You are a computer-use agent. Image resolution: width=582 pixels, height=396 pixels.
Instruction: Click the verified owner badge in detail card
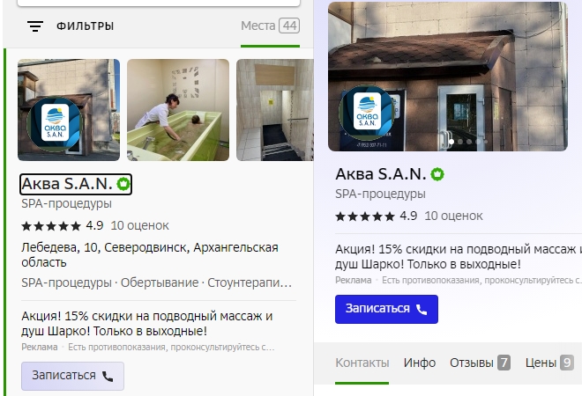437,174
